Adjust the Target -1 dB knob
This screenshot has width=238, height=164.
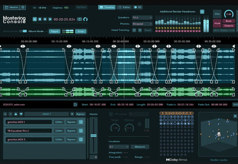[115, 128]
